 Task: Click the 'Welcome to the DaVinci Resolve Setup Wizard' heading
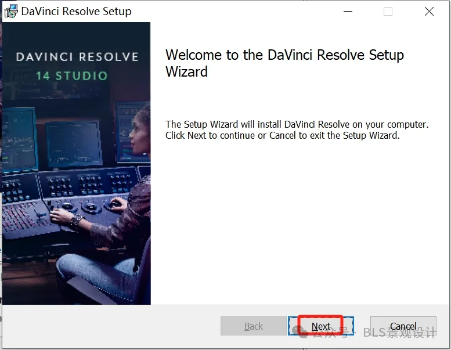click(x=284, y=63)
